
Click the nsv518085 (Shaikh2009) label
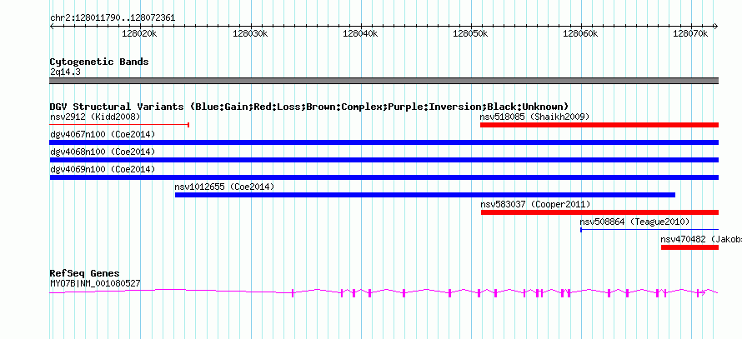click(534, 117)
